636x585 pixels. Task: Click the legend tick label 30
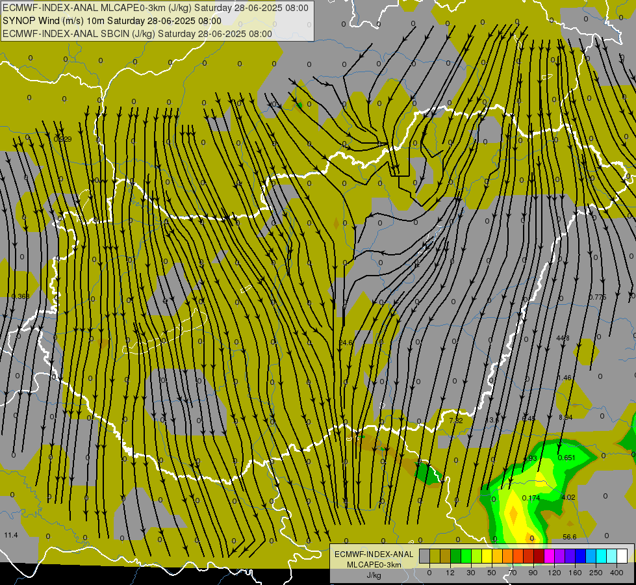point(471,573)
